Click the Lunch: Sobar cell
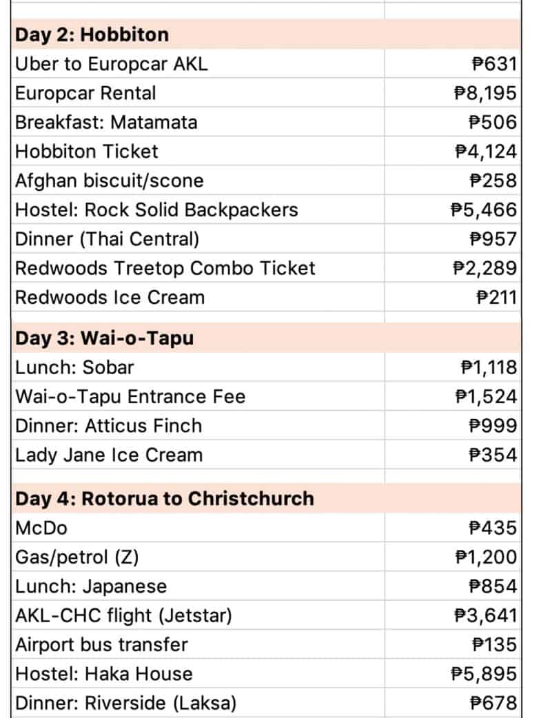 click(74, 367)
